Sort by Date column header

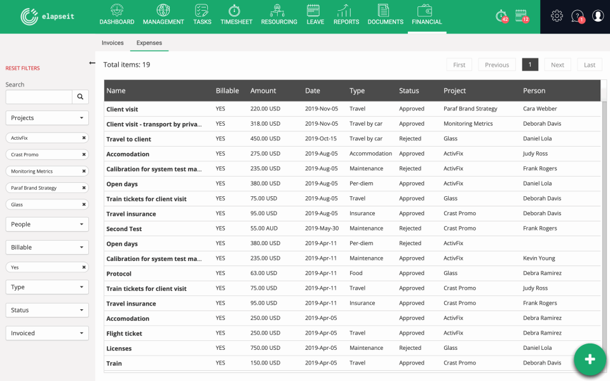coord(313,91)
